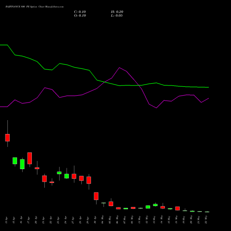The height and width of the screenshot is (231, 231).
Task: Click the BAJFINANCE 800 PE chart title
Action: click(x=35, y=7)
